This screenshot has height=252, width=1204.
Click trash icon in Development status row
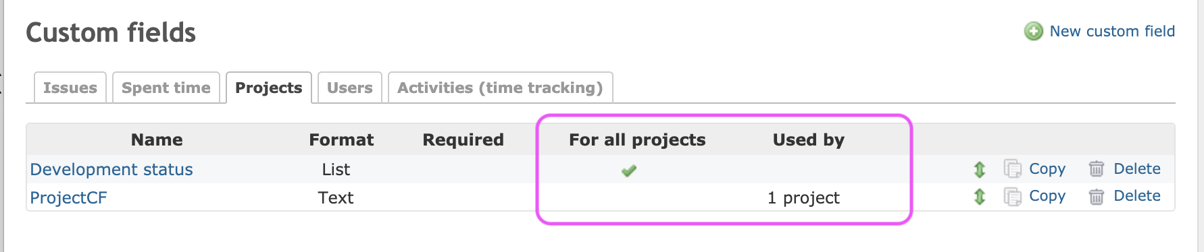[1097, 168]
